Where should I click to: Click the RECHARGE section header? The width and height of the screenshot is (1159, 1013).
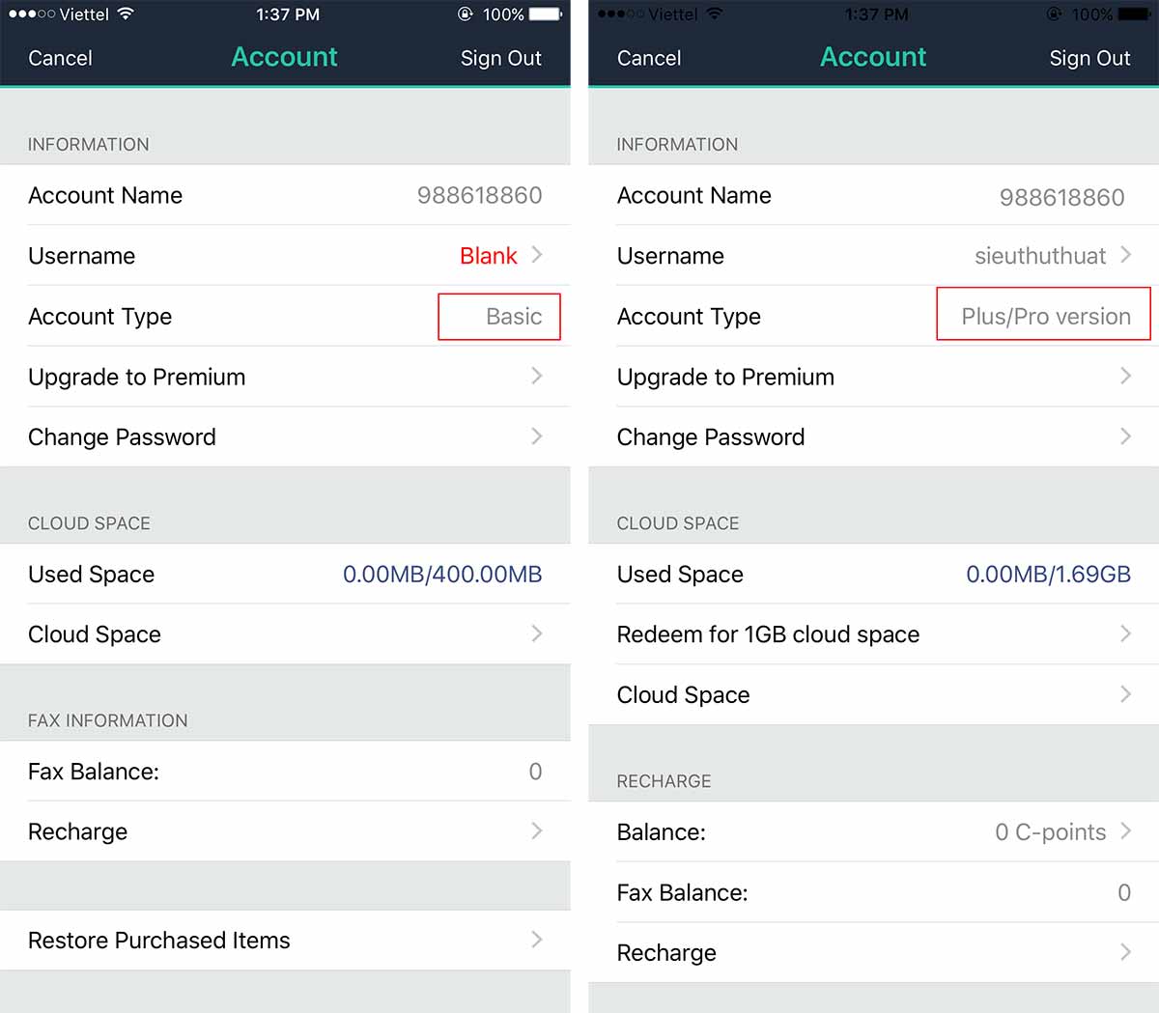click(664, 781)
